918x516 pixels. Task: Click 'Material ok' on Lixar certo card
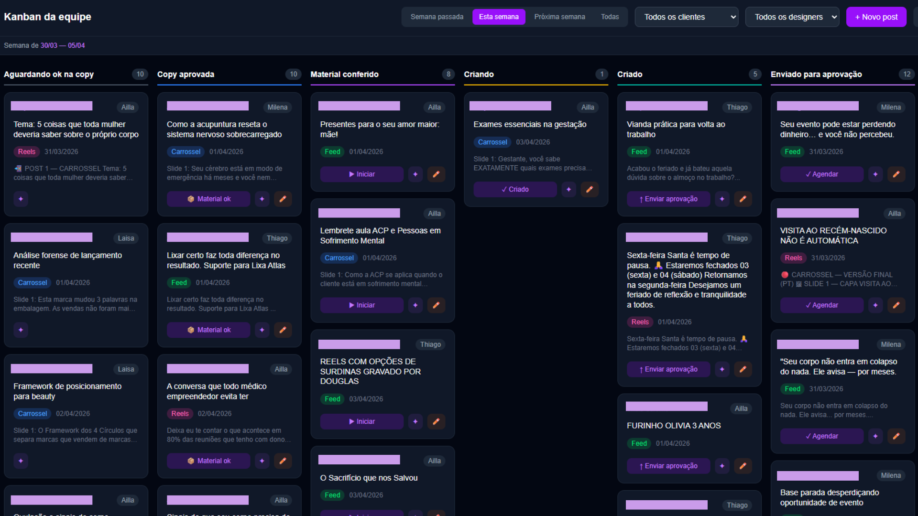pyautogui.click(x=208, y=330)
